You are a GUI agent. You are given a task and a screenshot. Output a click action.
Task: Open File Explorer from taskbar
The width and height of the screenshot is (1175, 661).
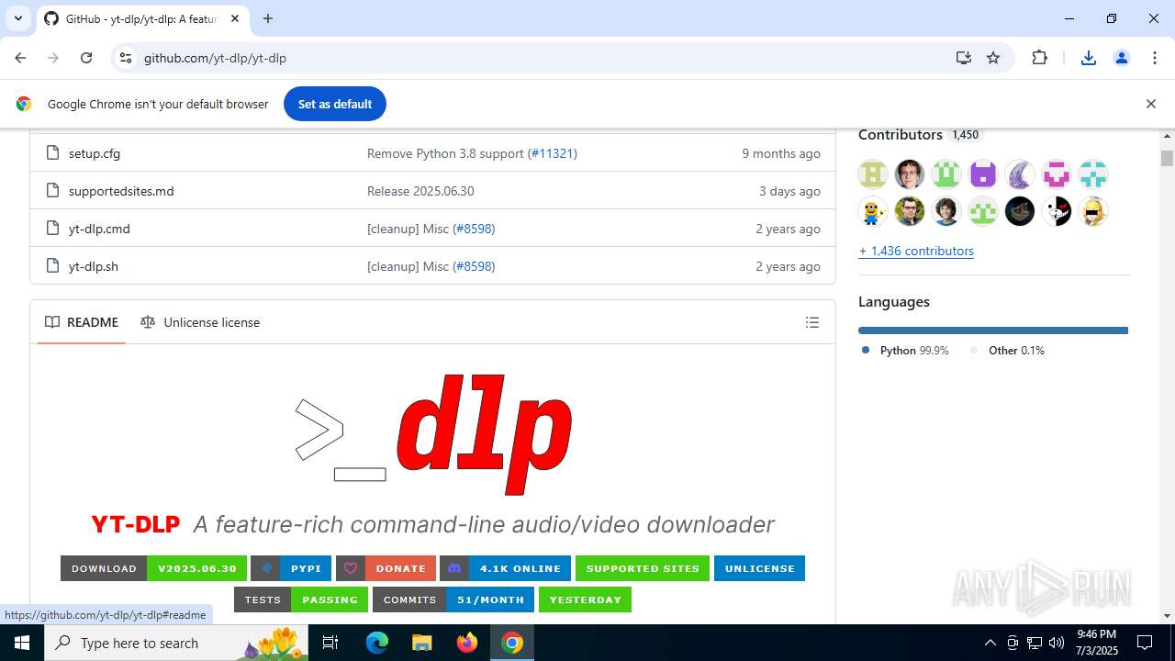point(421,643)
